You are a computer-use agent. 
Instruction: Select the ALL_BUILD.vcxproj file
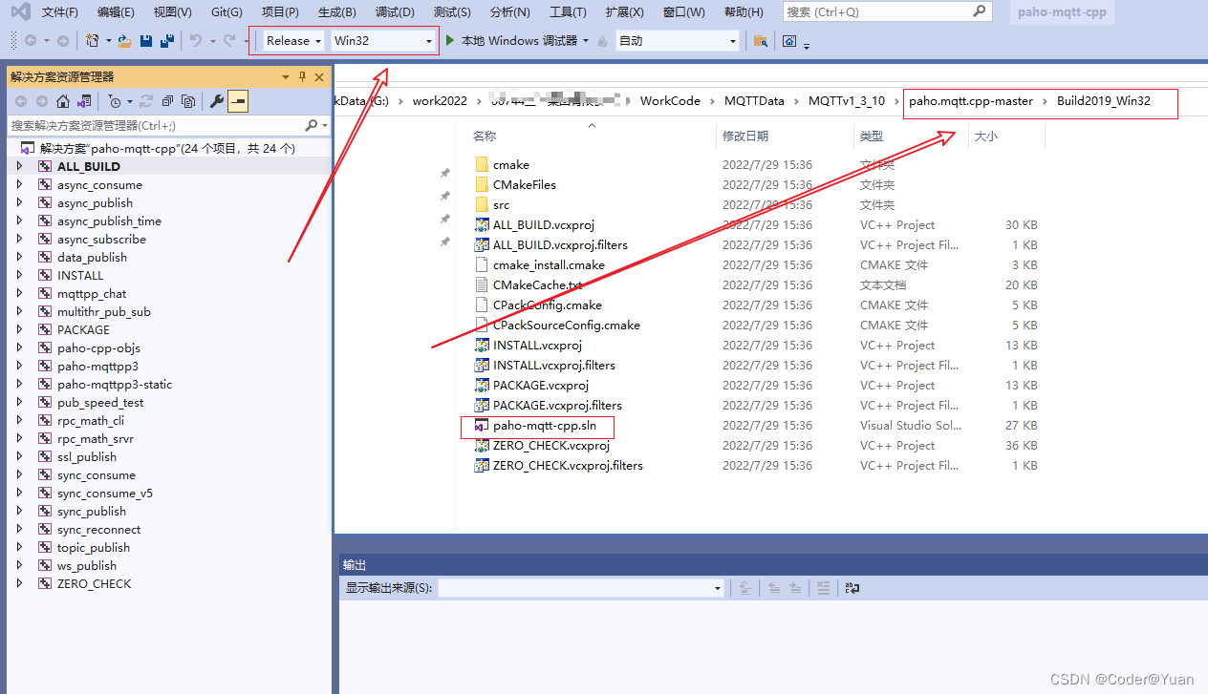pyautogui.click(x=543, y=225)
